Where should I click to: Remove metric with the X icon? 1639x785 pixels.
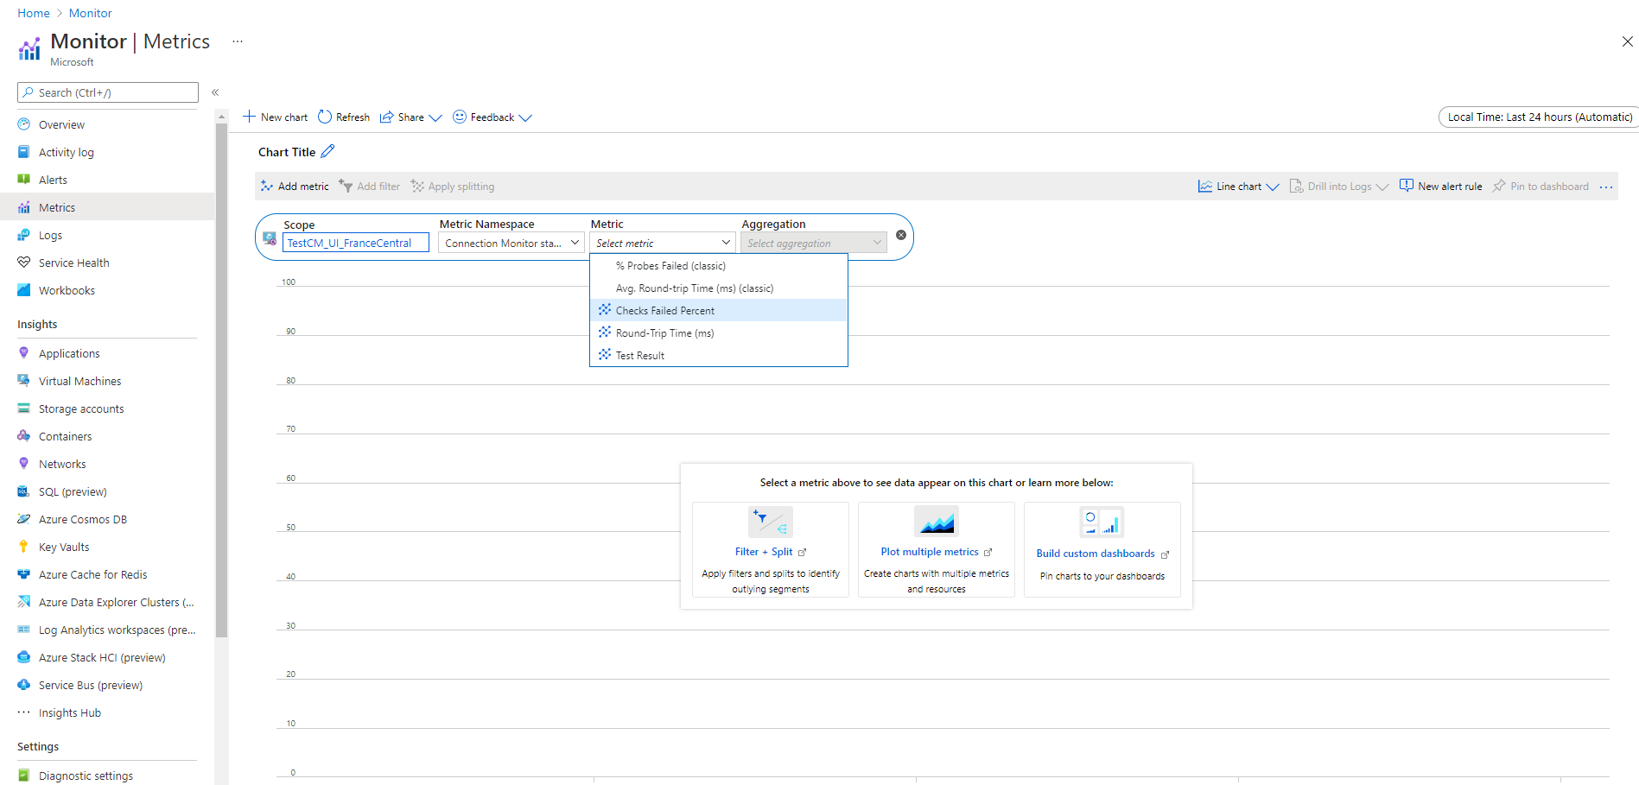click(x=901, y=235)
